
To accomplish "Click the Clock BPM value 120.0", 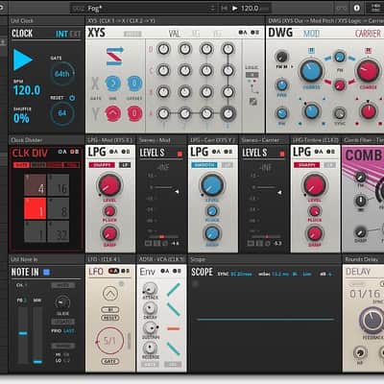I will point(27,91).
